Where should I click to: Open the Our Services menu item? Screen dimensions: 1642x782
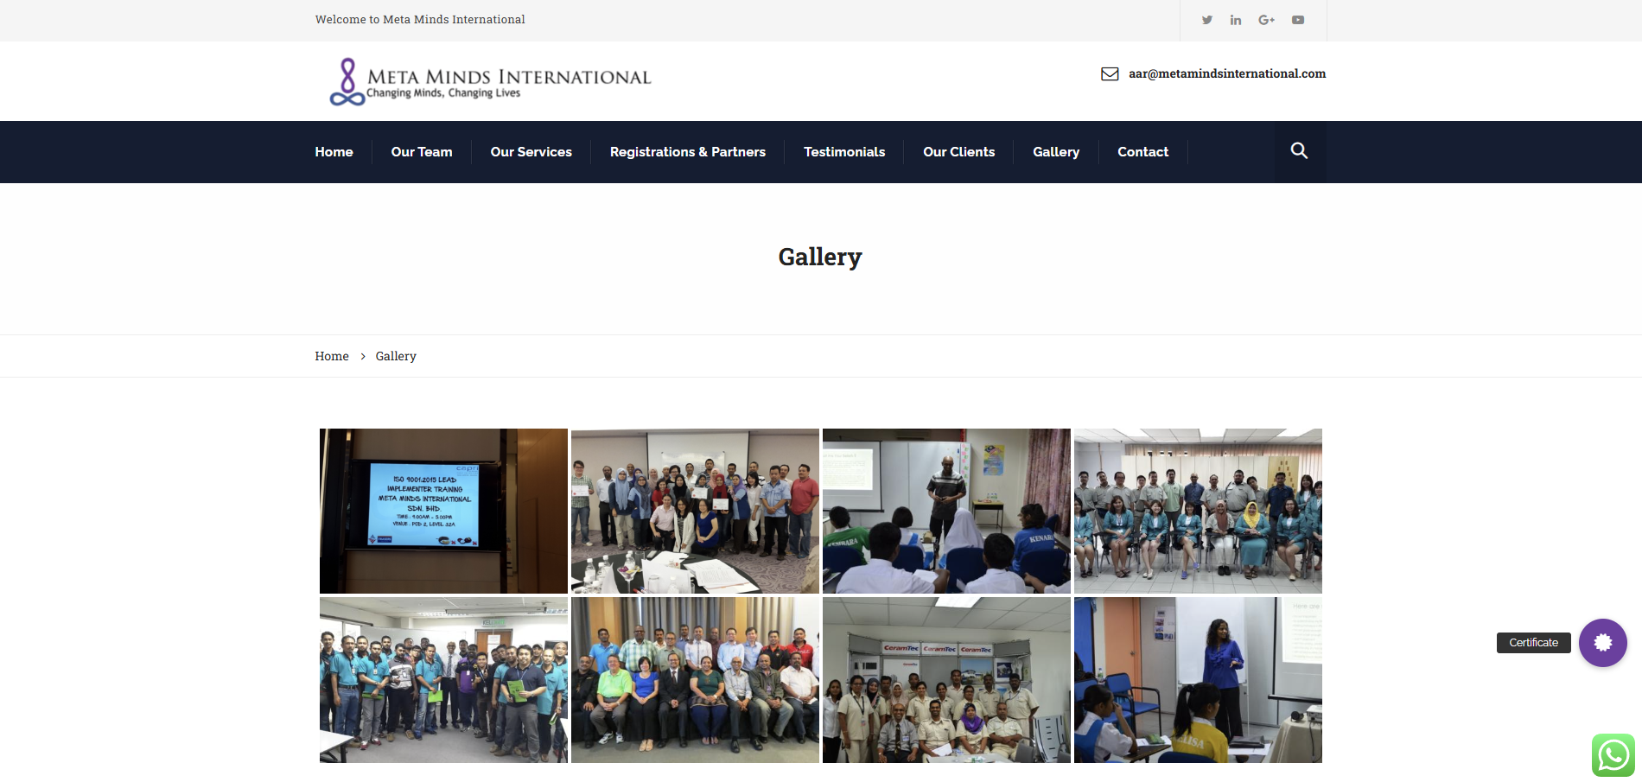coord(531,152)
